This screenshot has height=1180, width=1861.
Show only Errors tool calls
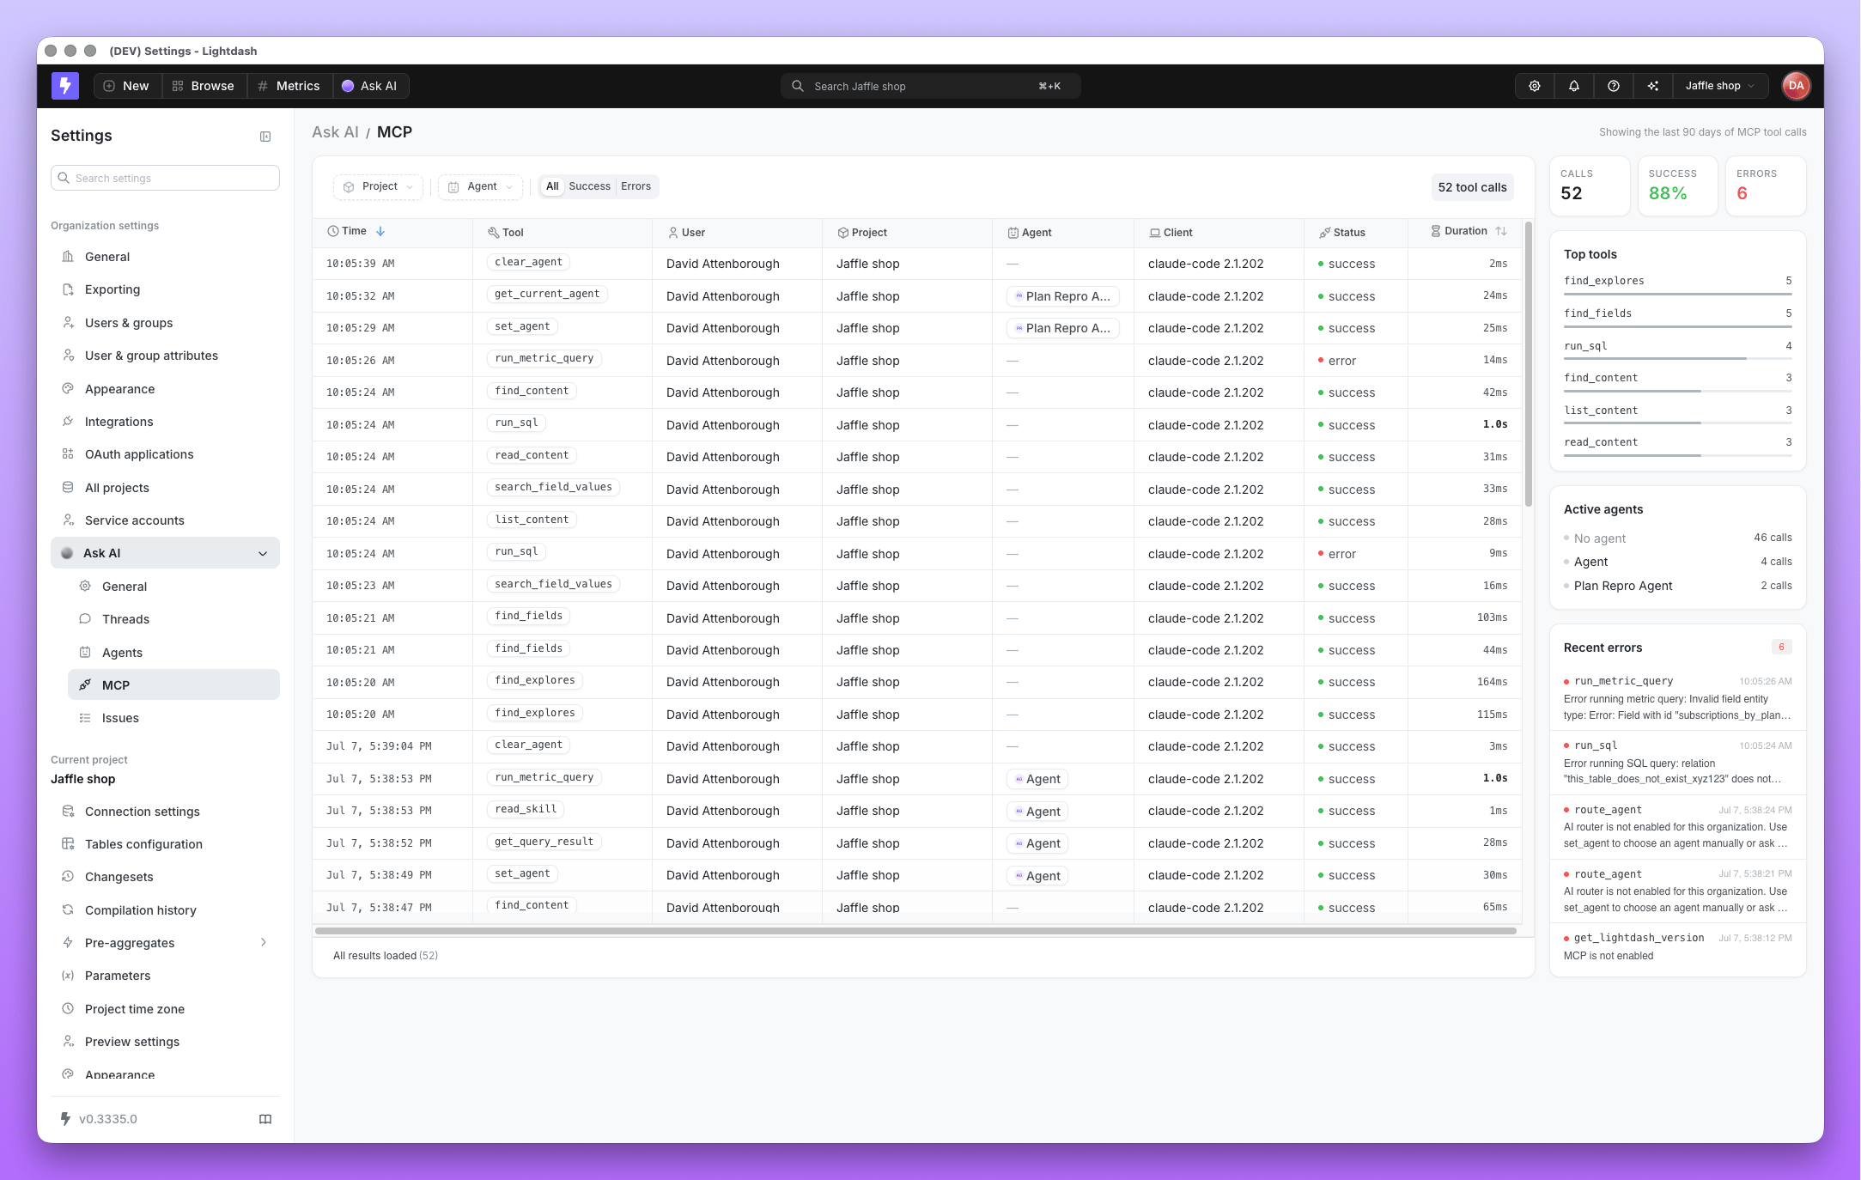tap(636, 186)
